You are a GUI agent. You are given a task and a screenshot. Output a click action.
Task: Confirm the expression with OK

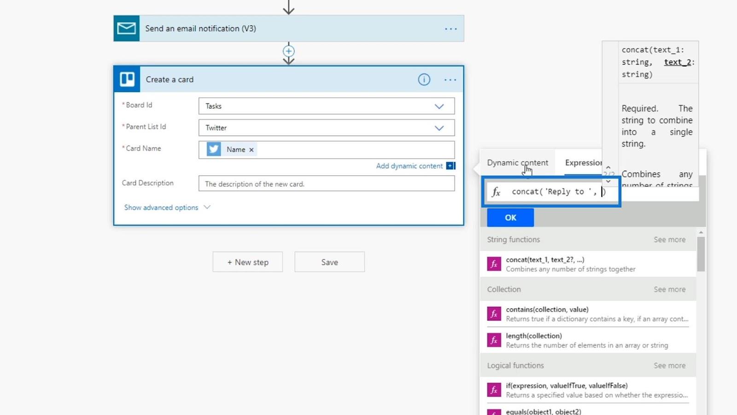click(510, 217)
